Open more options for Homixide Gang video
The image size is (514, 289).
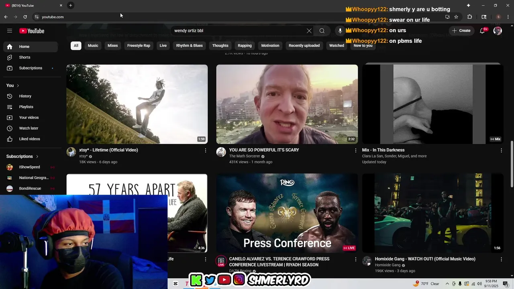(x=501, y=260)
